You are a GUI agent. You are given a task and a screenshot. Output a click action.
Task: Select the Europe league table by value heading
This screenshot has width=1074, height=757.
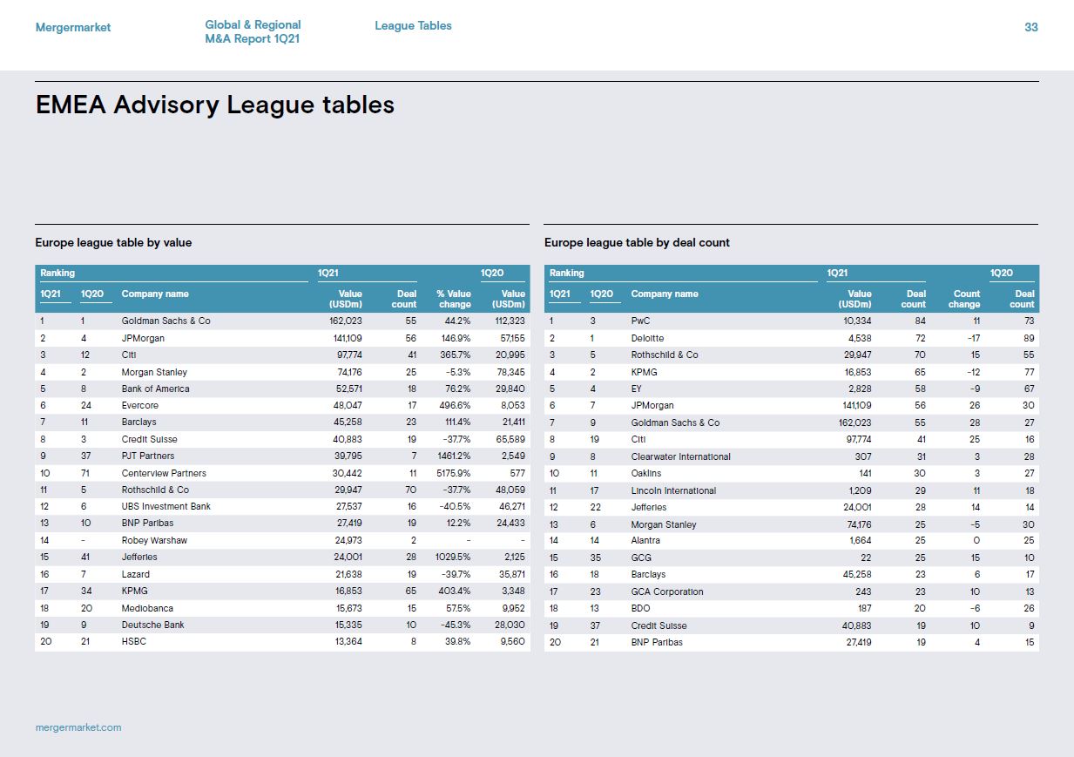[x=113, y=242]
